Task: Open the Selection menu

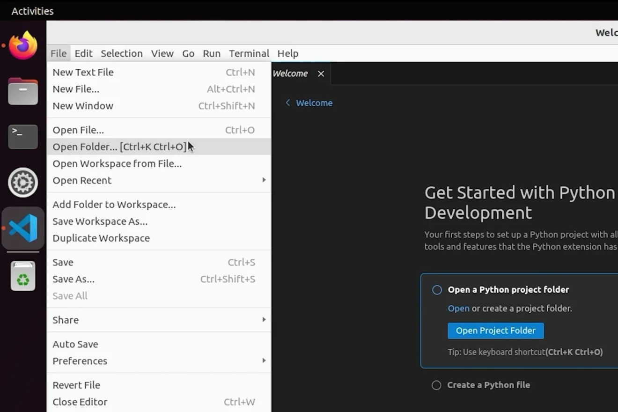Action: [x=122, y=53]
